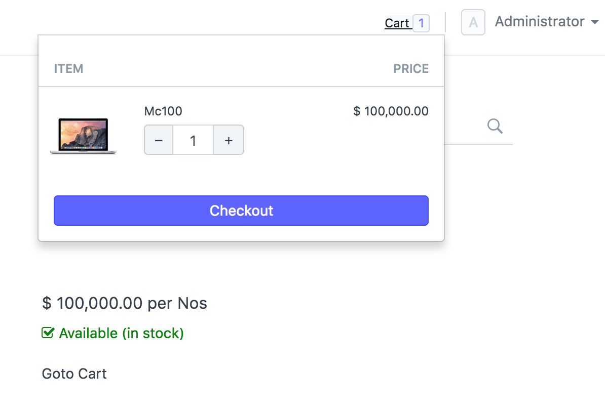The width and height of the screenshot is (605, 410).
Task: Click the search magnifier icon
Action: click(x=495, y=126)
